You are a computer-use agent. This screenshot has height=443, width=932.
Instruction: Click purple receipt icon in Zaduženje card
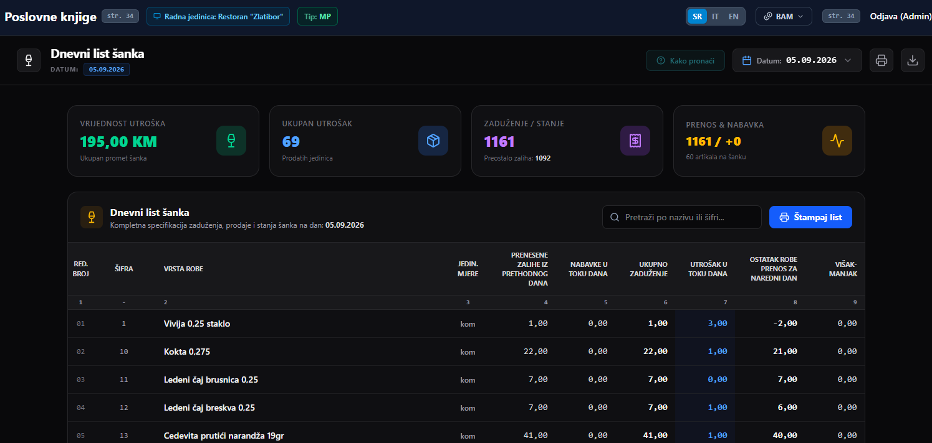[x=635, y=141]
